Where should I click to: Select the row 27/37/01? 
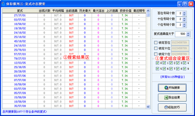click(x=74, y=15)
